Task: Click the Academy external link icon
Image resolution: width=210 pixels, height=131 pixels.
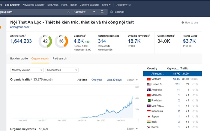Action: (x=130, y=5)
